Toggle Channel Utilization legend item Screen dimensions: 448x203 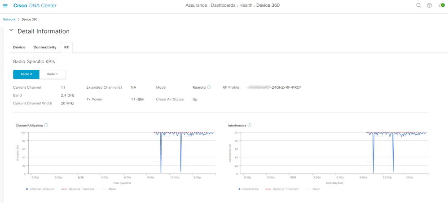(x=40, y=189)
